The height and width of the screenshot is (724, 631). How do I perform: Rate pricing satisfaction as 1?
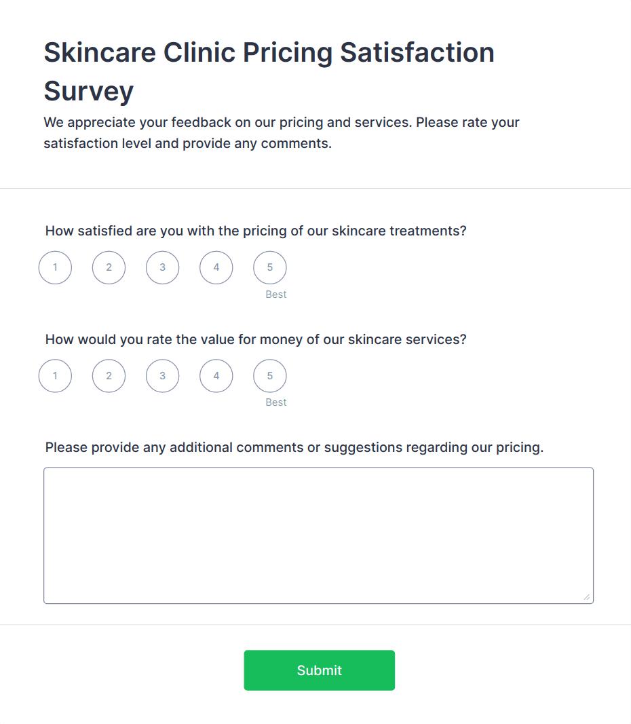pyautogui.click(x=55, y=267)
